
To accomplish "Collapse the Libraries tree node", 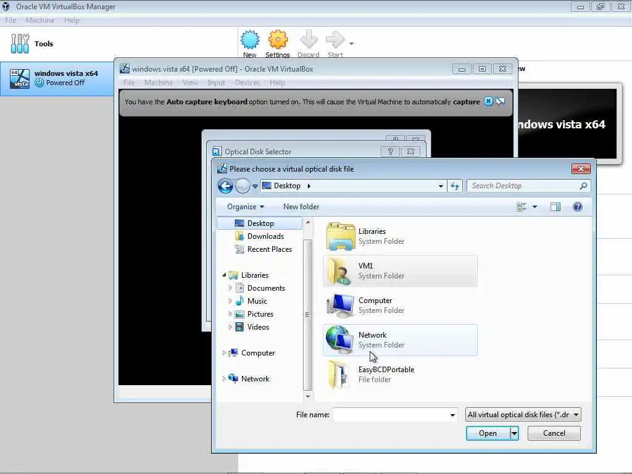I will point(224,275).
